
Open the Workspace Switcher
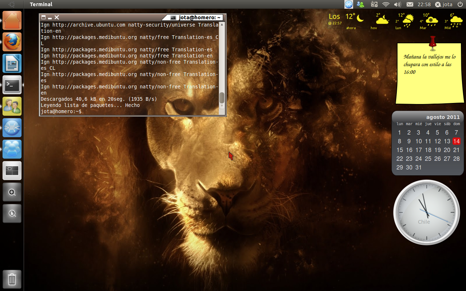12,171
